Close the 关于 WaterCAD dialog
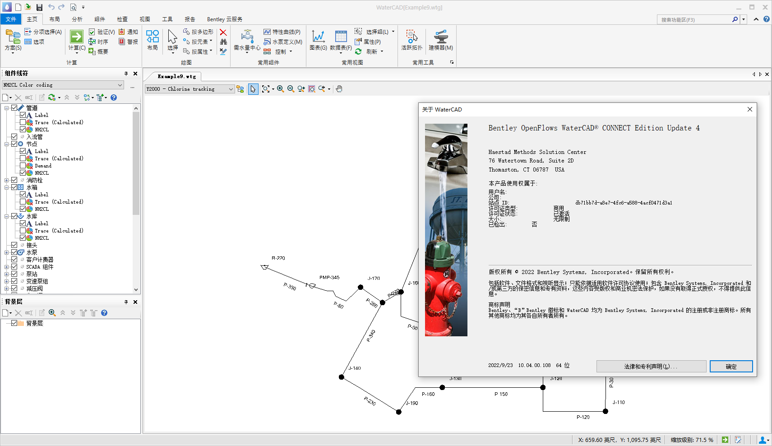Screen dimensions: 772x446 749,109
